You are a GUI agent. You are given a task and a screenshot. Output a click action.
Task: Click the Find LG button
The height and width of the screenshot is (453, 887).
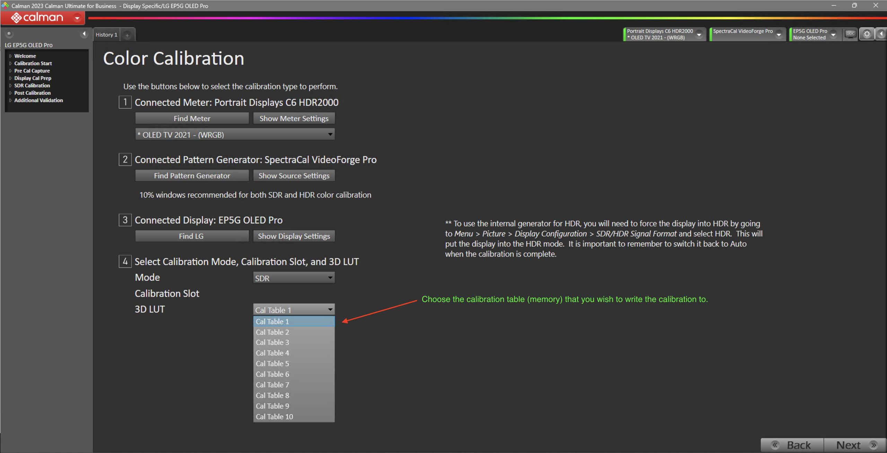pos(192,236)
